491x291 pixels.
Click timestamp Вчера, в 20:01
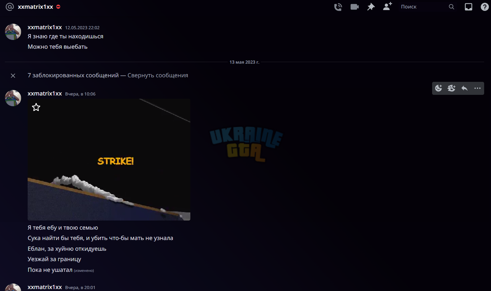(x=80, y=288)
